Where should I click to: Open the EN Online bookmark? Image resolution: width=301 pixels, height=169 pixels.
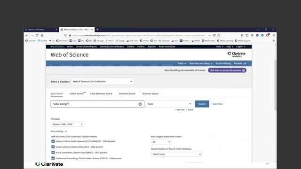click(x=62, y=41)
